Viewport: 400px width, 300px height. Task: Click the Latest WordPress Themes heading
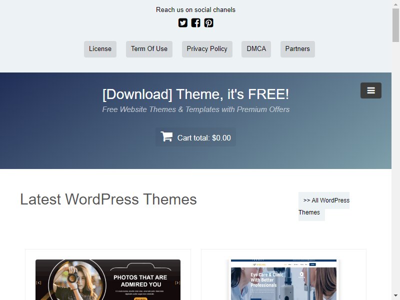108,199
